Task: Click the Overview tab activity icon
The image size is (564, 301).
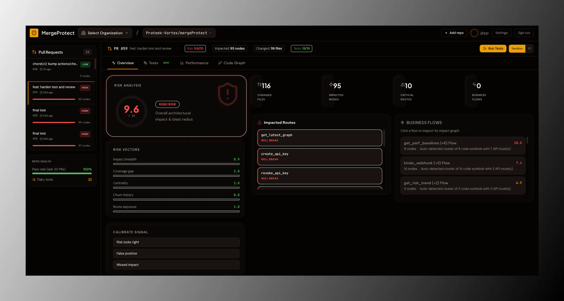Action: [x=114, y=63]
